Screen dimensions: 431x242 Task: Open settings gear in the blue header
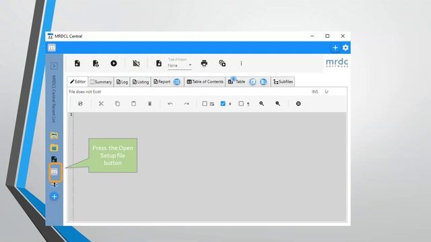coord(345,48)
